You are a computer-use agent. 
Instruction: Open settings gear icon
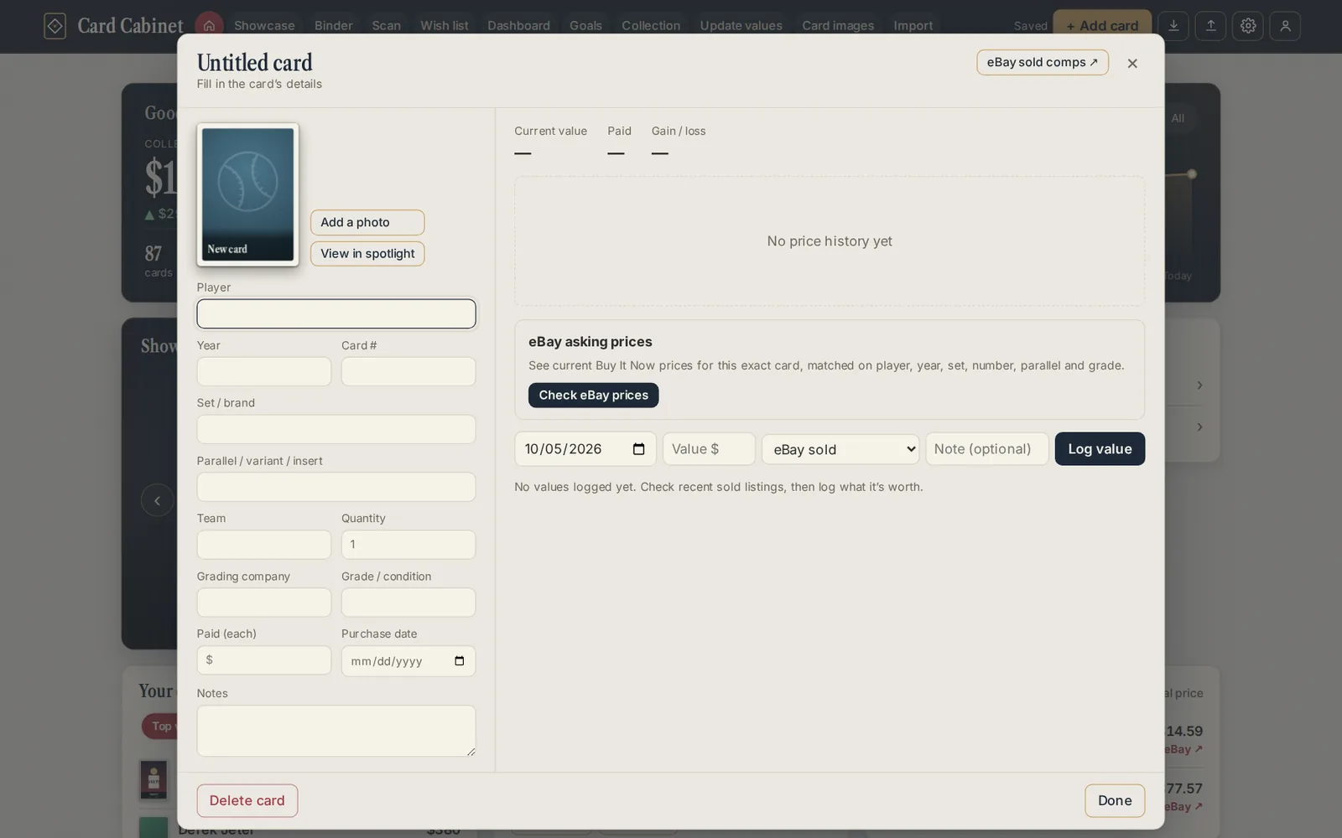click(x=1248, y=26)
